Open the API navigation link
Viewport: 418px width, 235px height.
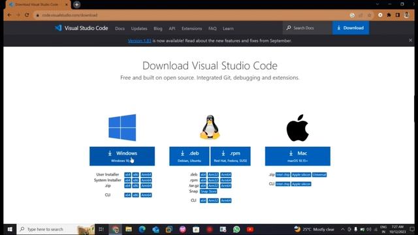click(x=172, y=28)
